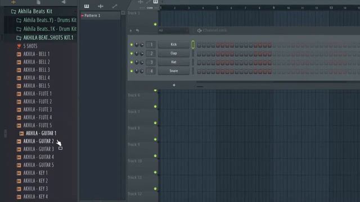The image size is (360, 202).
Task: Select Pattern 1 in the picker
Action: [x=100, y=16]
